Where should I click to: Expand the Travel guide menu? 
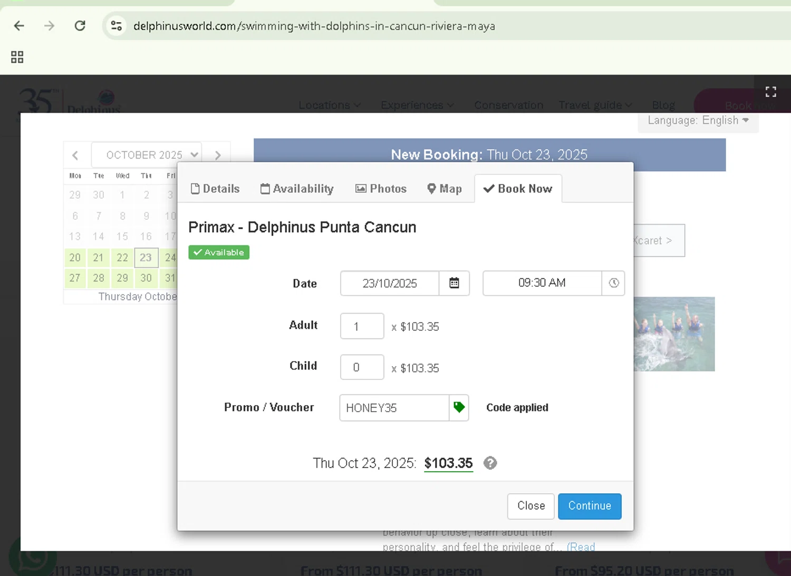click(x=595, y=105)
